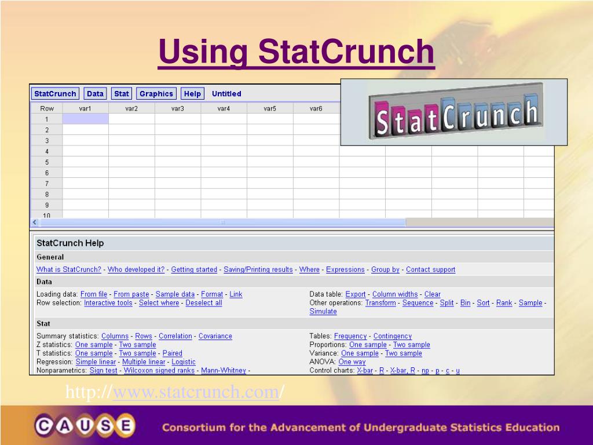Open Z statistics 'One sample' link

click(x=94, y=345)
